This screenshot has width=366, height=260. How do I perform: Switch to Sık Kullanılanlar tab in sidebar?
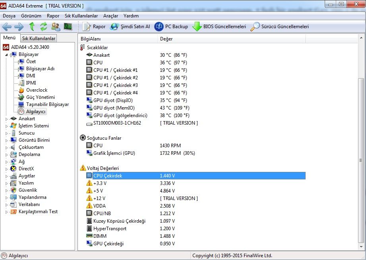pyautogui.click(x=39, y=39)
